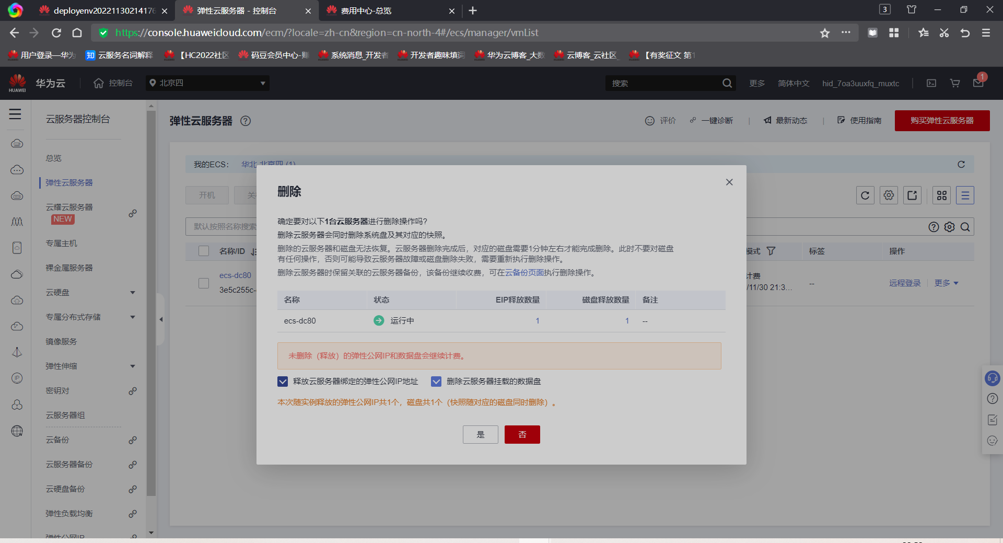Click the floating smiley rating icon
The width and height of the screenshot is (1003, 543).
point(993,441)
